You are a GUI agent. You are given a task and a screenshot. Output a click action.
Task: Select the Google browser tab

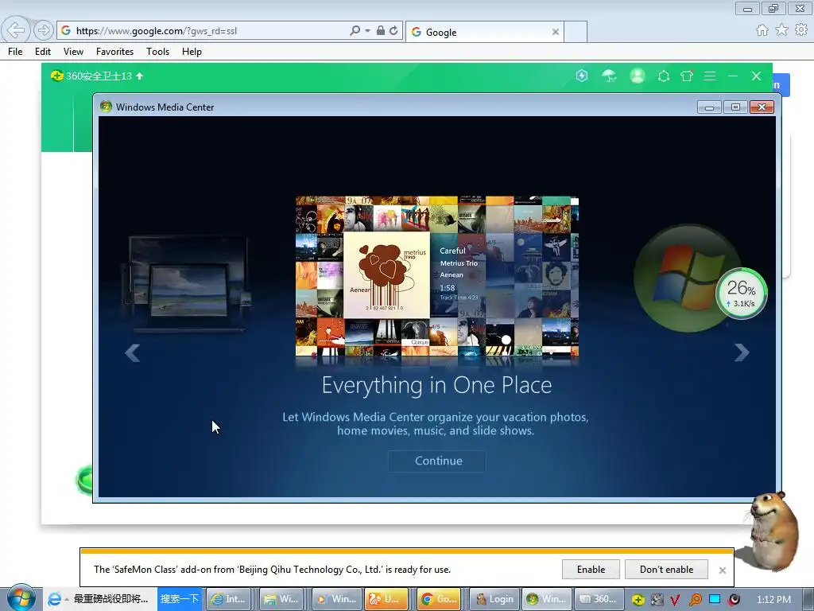click(x=484, y=32)
